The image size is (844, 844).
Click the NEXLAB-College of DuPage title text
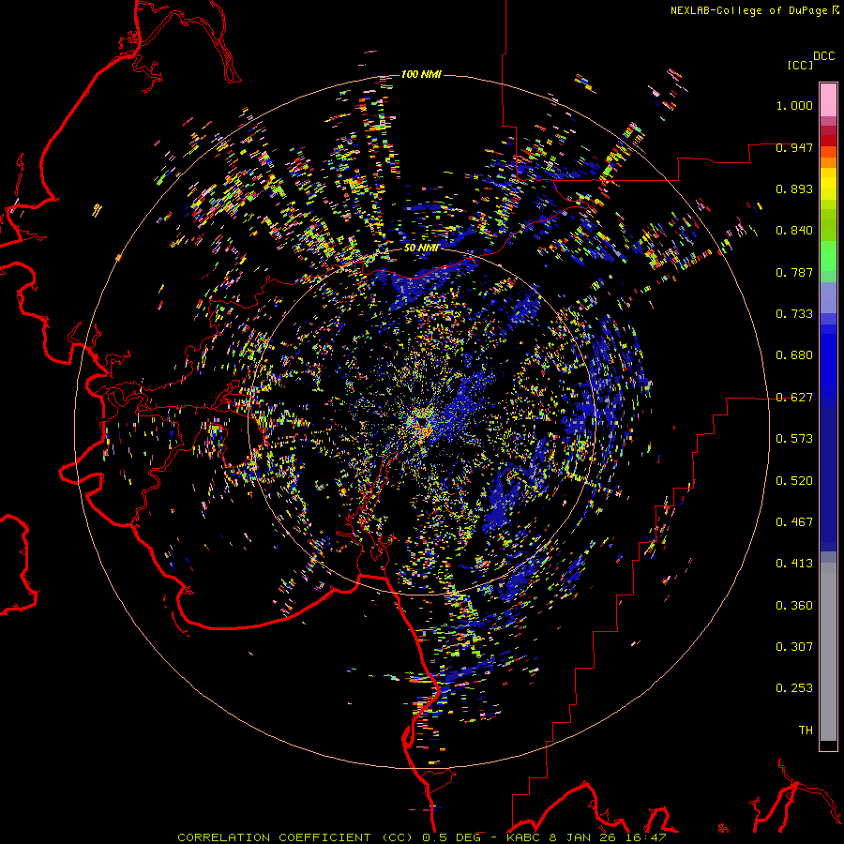(749, 10)
